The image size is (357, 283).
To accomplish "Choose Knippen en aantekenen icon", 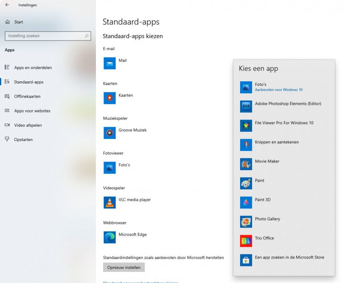I will [246, 145].
